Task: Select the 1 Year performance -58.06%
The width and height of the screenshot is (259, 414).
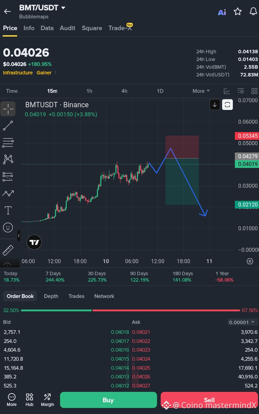Action: (x=224, y=277)
